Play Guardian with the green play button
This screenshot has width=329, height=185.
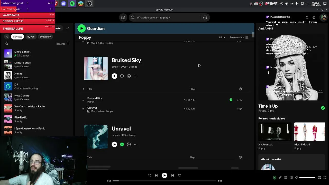point(81,29)
